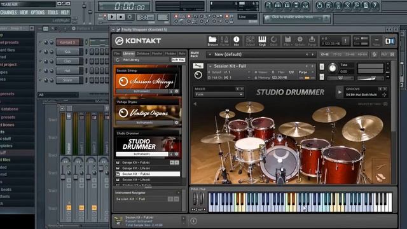Toggle Solo on the Session Kit instrument
407x229 pixels.
coord(322,67)
